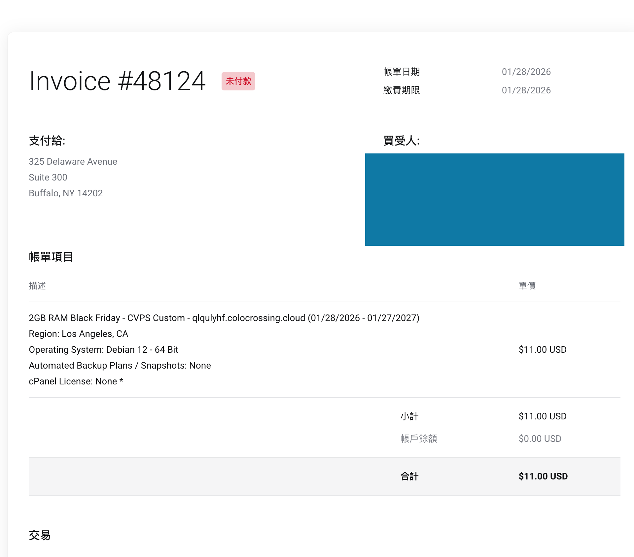Viewport: 634px width, 557px height.
Task: Click the 交易 section heading
Action: 40,535
